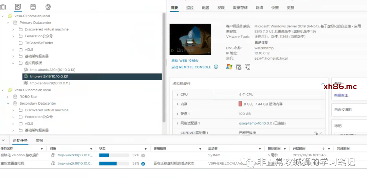
Task: Click the CD/DVD drive connection icon
Action: [316, 133]
